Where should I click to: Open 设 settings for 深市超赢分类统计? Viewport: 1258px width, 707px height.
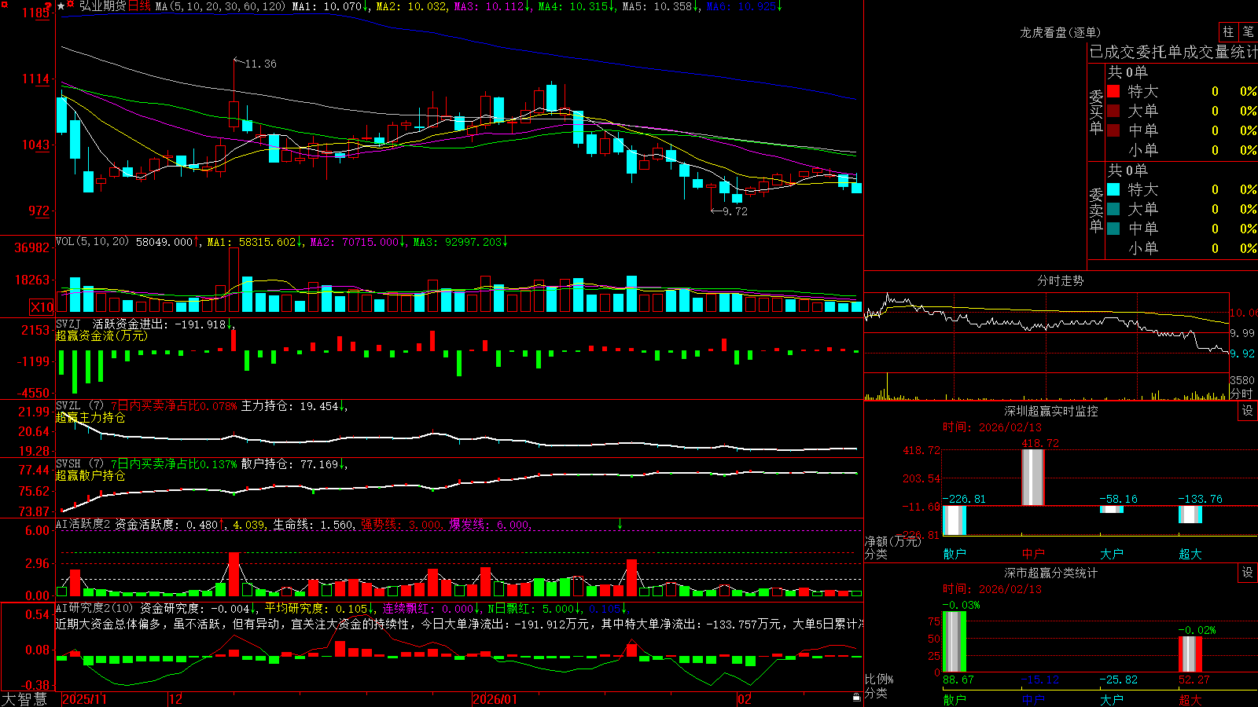coord(1248,573)
